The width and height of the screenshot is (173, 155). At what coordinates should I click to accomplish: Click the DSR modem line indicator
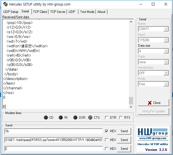[75, 117]
